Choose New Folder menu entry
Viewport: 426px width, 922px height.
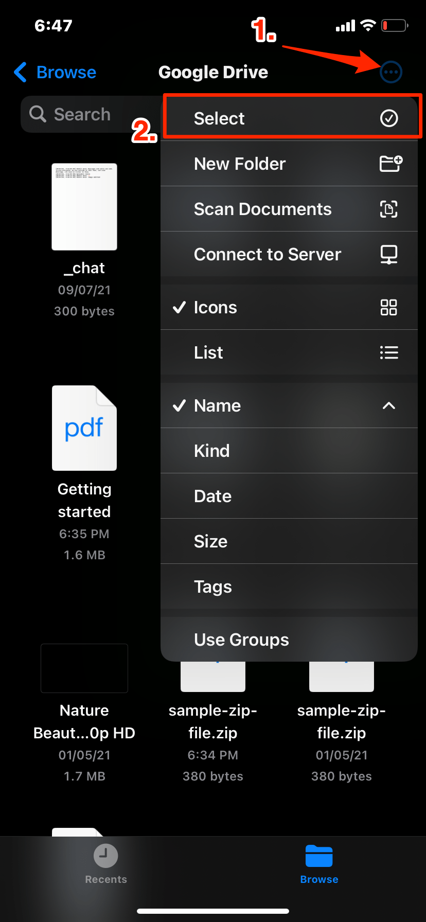tap(289, 164)
